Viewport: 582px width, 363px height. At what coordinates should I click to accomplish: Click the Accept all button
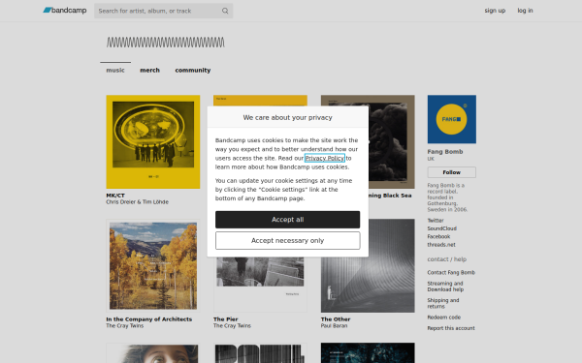point(288,220)
